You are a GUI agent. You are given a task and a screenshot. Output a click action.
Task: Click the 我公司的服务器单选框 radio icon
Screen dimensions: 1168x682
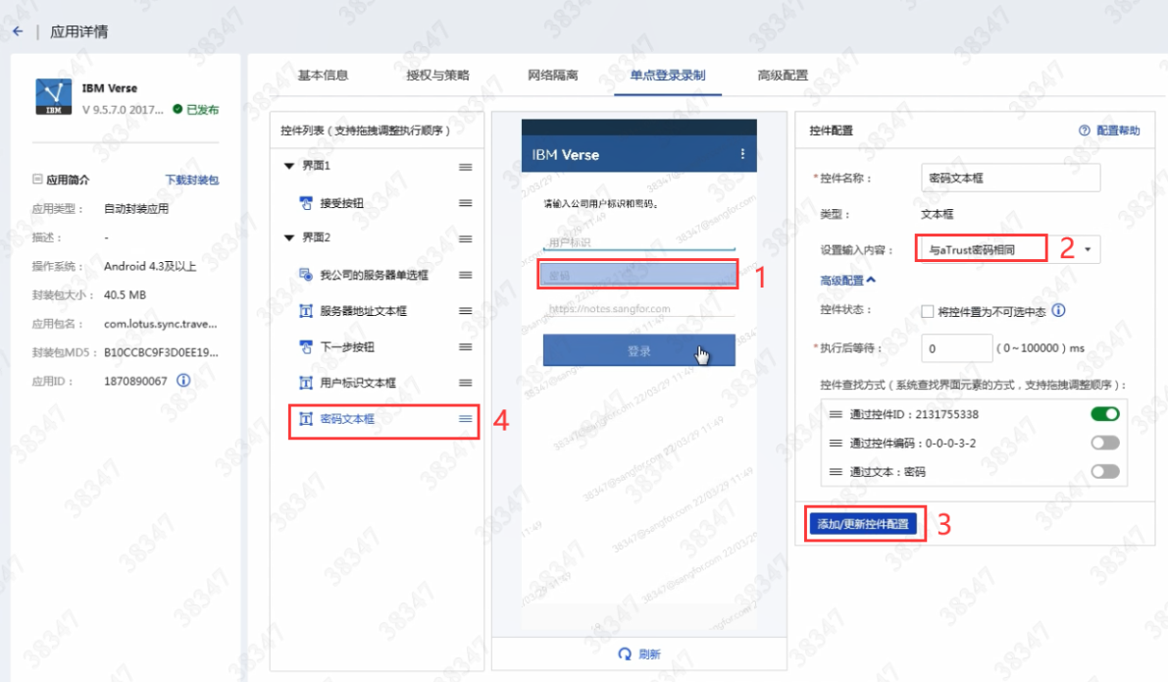click(305, 275)
